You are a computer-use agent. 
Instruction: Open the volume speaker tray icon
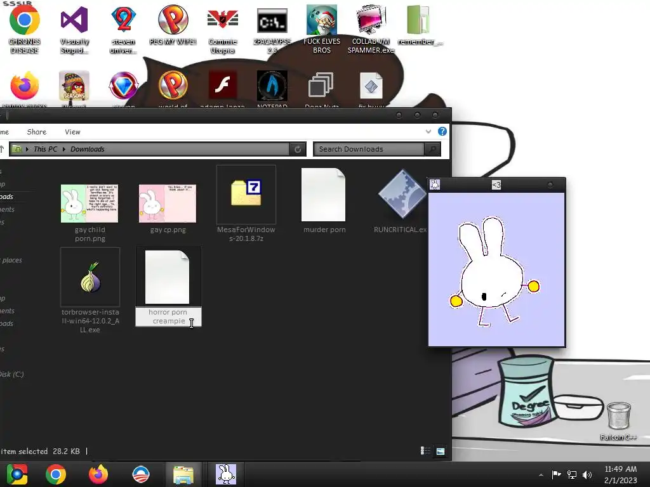[587, 474]
